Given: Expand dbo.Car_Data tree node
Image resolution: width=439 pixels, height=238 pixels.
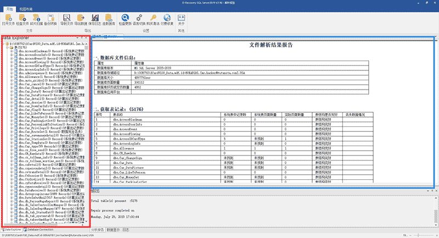Looking at the screenshot, I should (12, 91).
